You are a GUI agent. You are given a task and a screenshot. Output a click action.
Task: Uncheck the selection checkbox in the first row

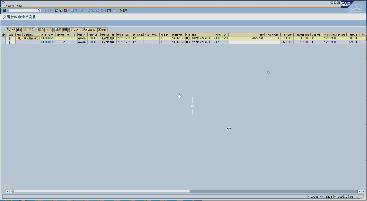coord(11,39)
